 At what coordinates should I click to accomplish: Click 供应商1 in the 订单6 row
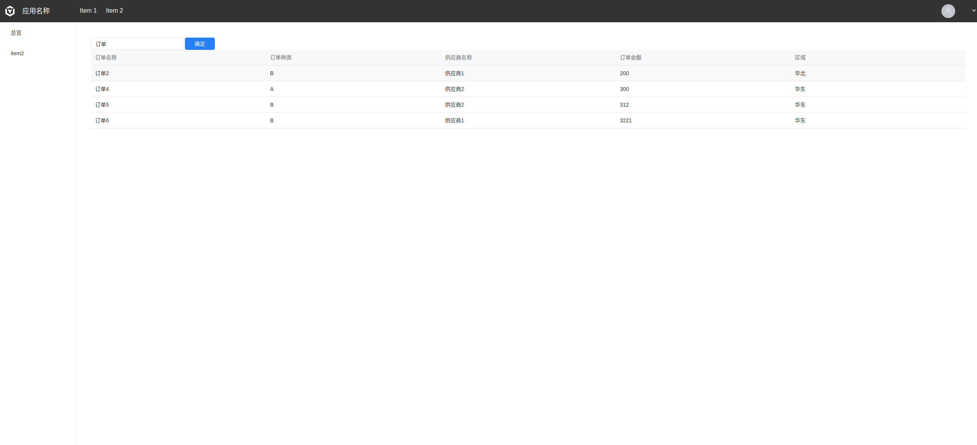(455, 120)
